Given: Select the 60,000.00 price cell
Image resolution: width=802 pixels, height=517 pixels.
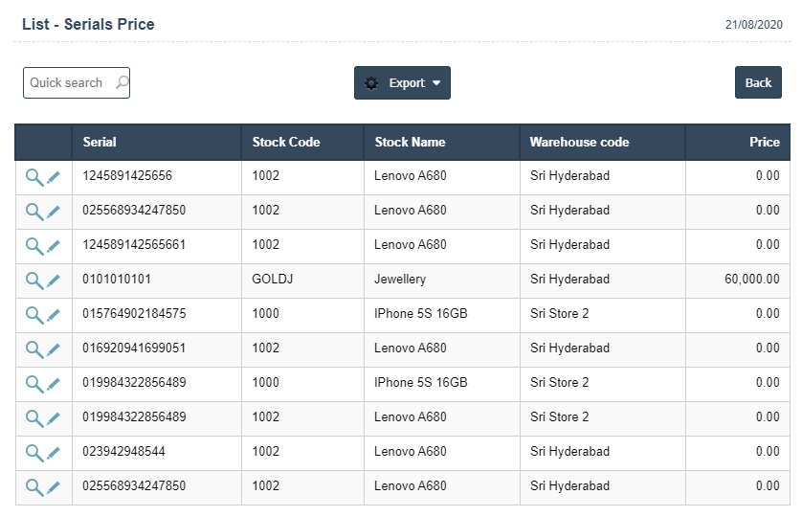Looking at the screenshot, I should click(x=751, y=280).
